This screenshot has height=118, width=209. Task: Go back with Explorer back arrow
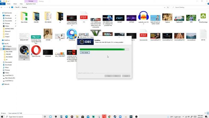click(1, 7)
